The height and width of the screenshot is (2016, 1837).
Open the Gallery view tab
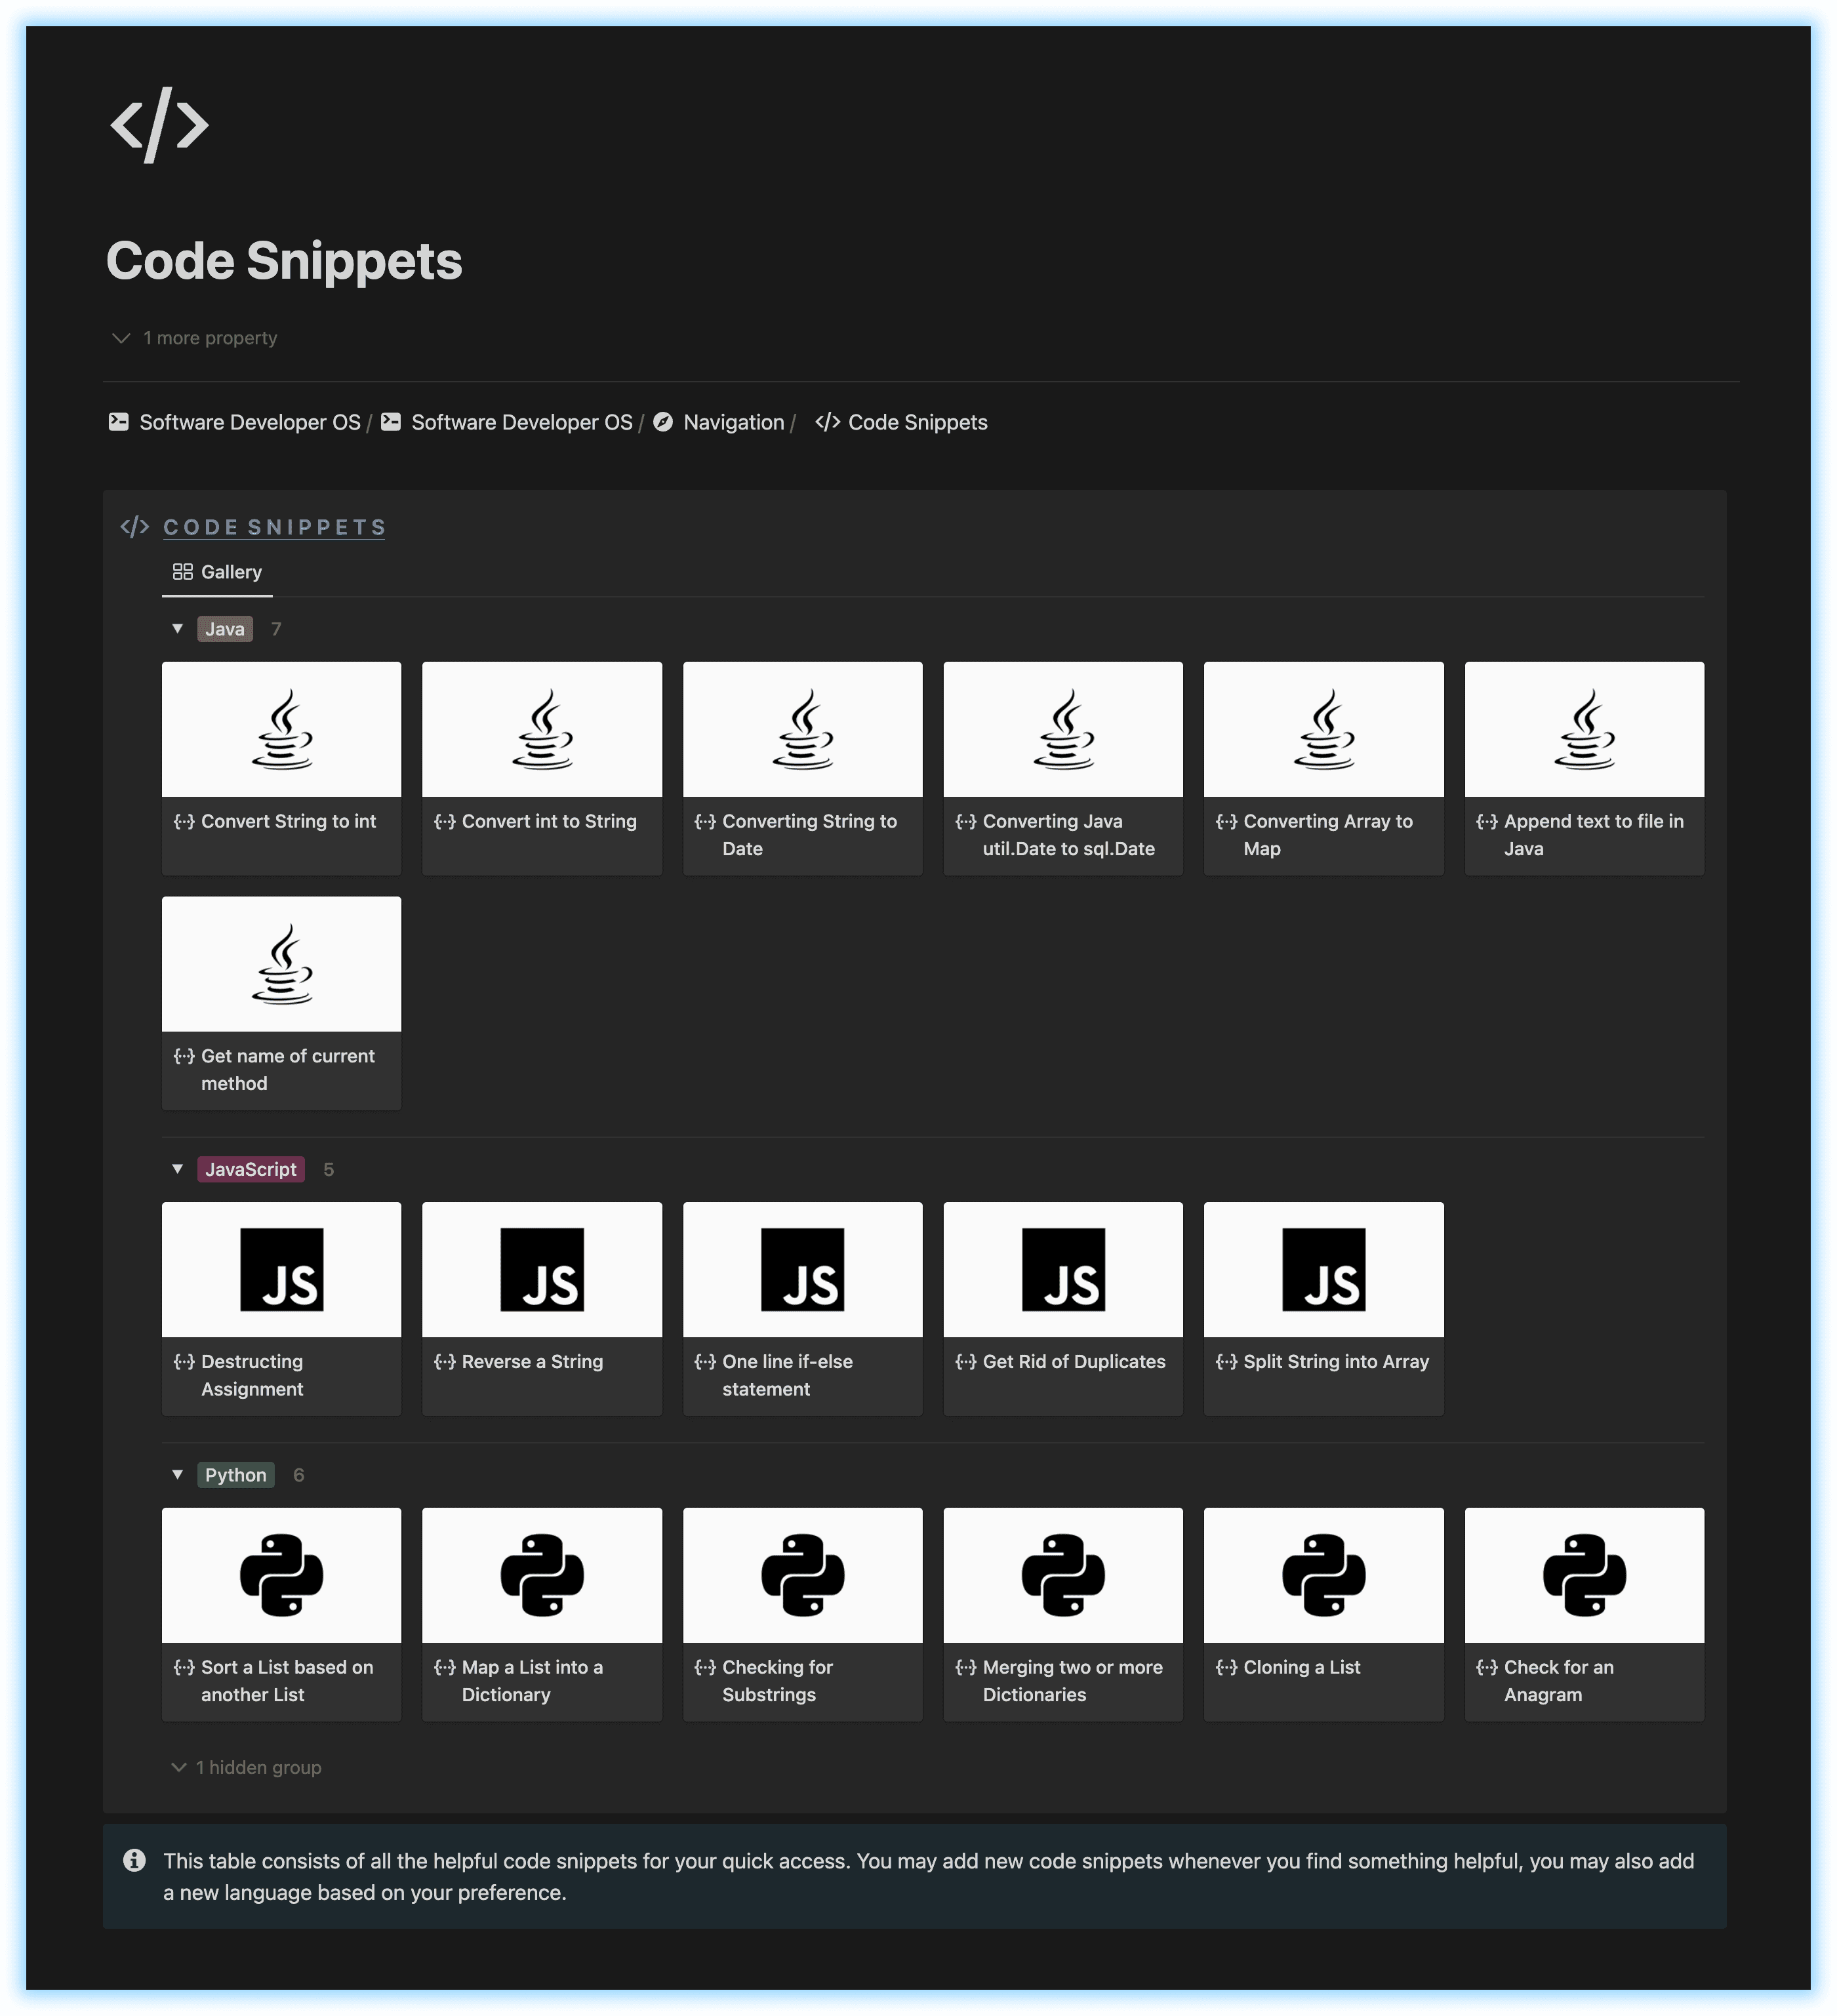coord(214,571)
